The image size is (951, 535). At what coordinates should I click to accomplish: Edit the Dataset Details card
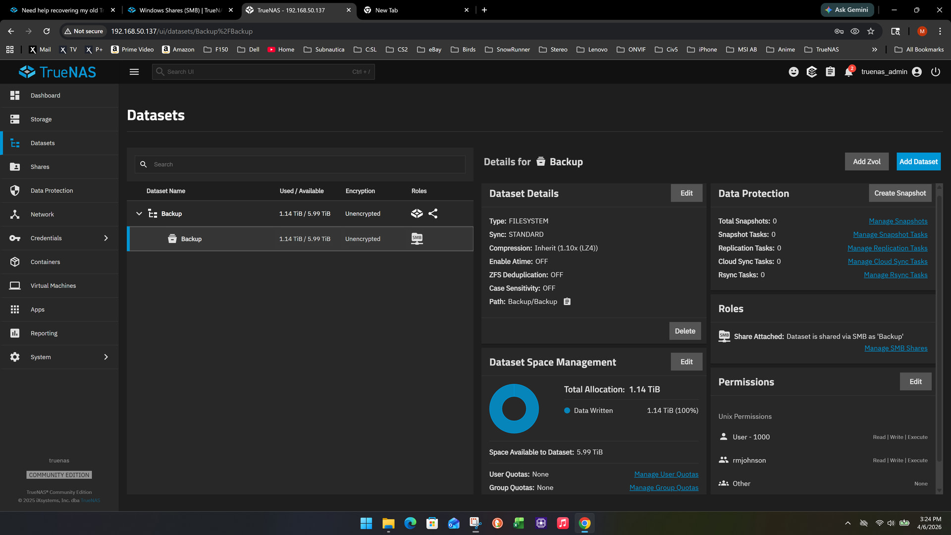point(687,193)
